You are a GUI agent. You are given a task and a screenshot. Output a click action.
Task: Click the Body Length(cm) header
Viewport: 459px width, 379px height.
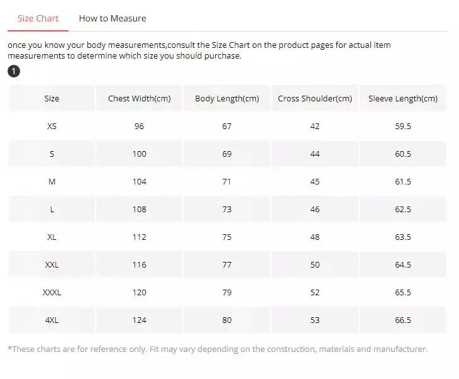[x=227, y=98]
